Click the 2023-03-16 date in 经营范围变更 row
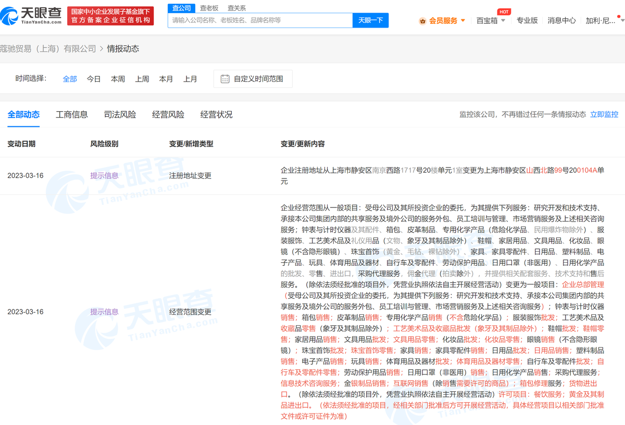625x425 pixels. pyautogui.click(x=25, y=312)
